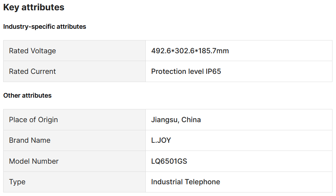Viewport: 336px width, 196px height.
Task: Click the Rated Voltage label cell
Action: [74, 51]
